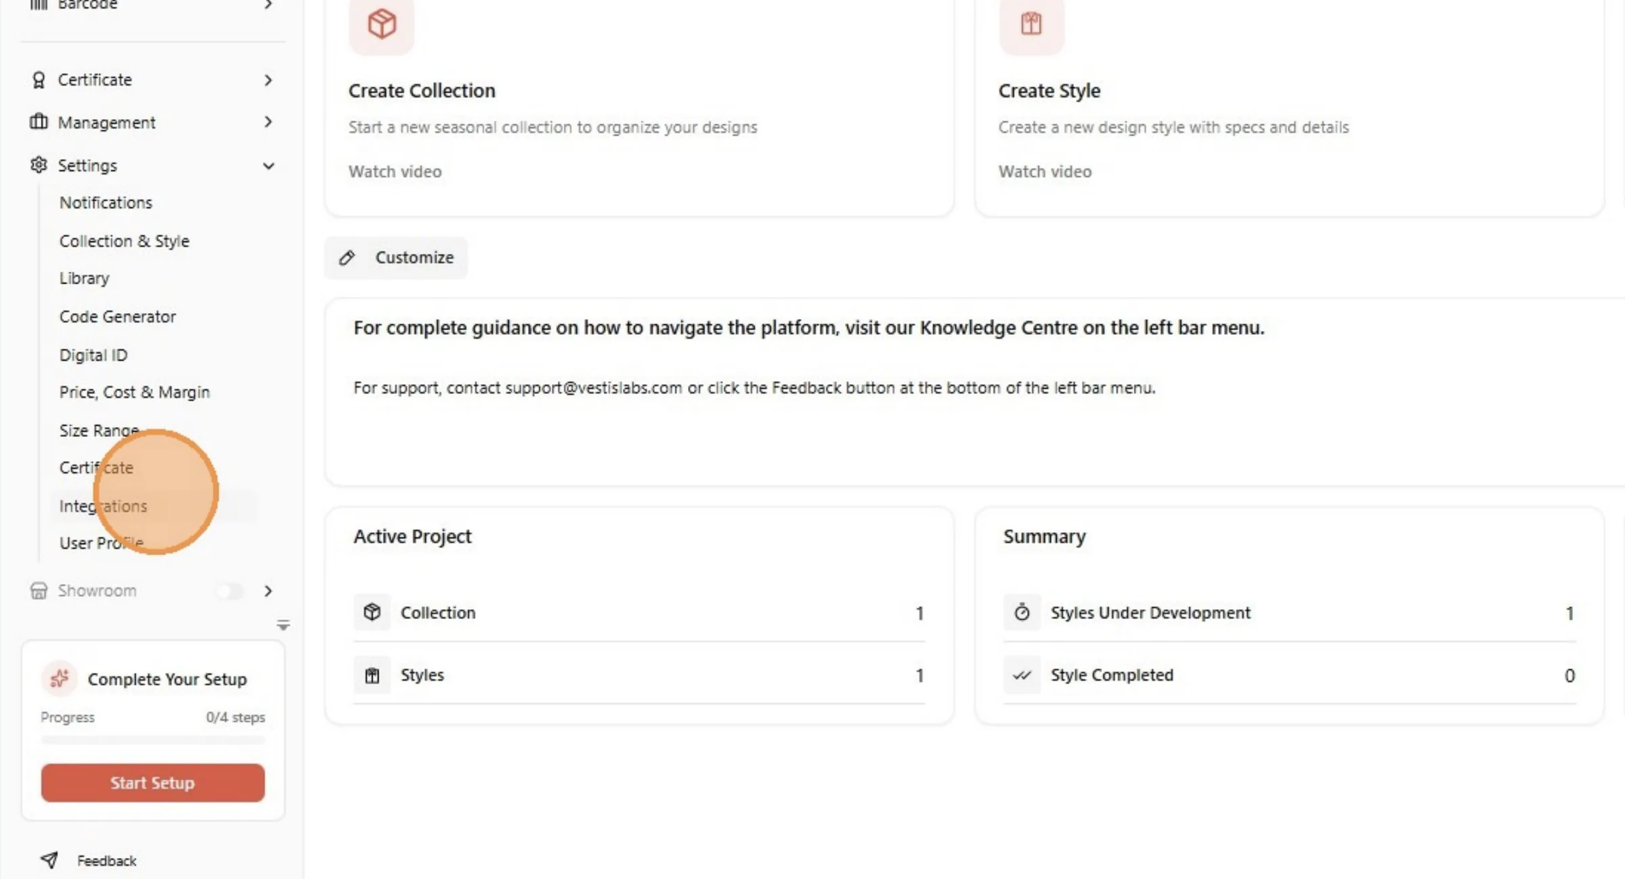Click the Create Collection box icon
1625x879 pixels.
point(382,24)
